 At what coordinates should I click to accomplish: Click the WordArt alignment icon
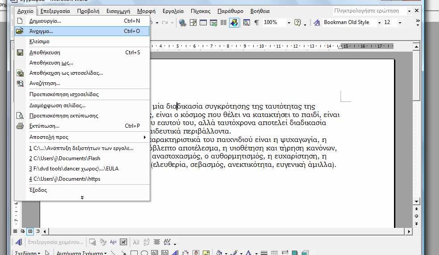(157, 242)
